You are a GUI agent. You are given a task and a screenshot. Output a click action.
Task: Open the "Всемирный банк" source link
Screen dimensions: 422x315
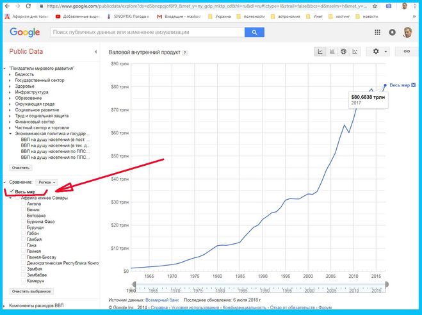coord(161,300)
